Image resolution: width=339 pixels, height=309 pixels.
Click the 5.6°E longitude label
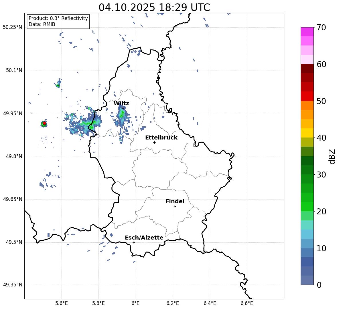[62, 303]
